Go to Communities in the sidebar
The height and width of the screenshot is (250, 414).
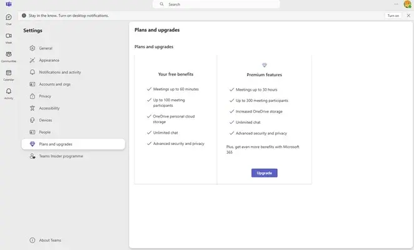click(9, 56)
